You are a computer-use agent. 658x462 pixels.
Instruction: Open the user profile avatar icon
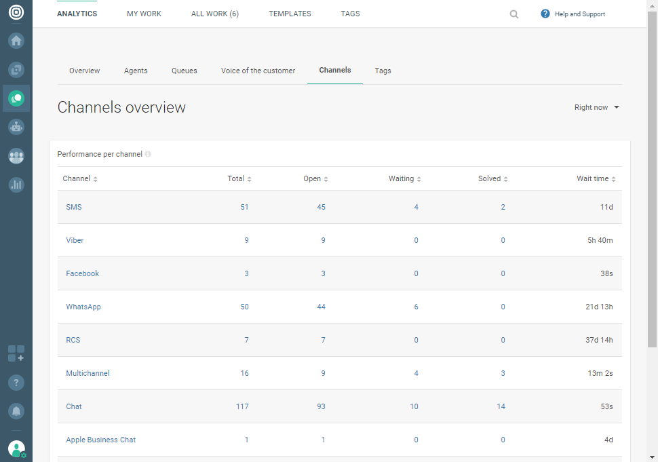[16, 448]
